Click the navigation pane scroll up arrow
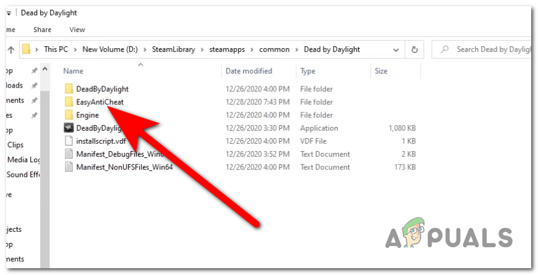This screenshot has height=275, width=538. point(45,69)
